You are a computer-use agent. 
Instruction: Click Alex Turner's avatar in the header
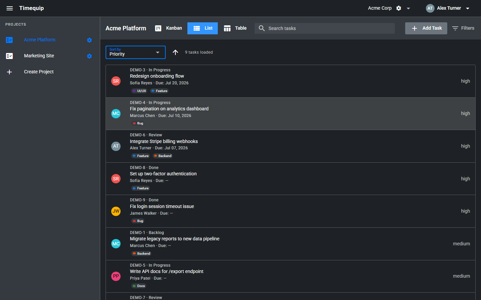[x=430, y=8]
